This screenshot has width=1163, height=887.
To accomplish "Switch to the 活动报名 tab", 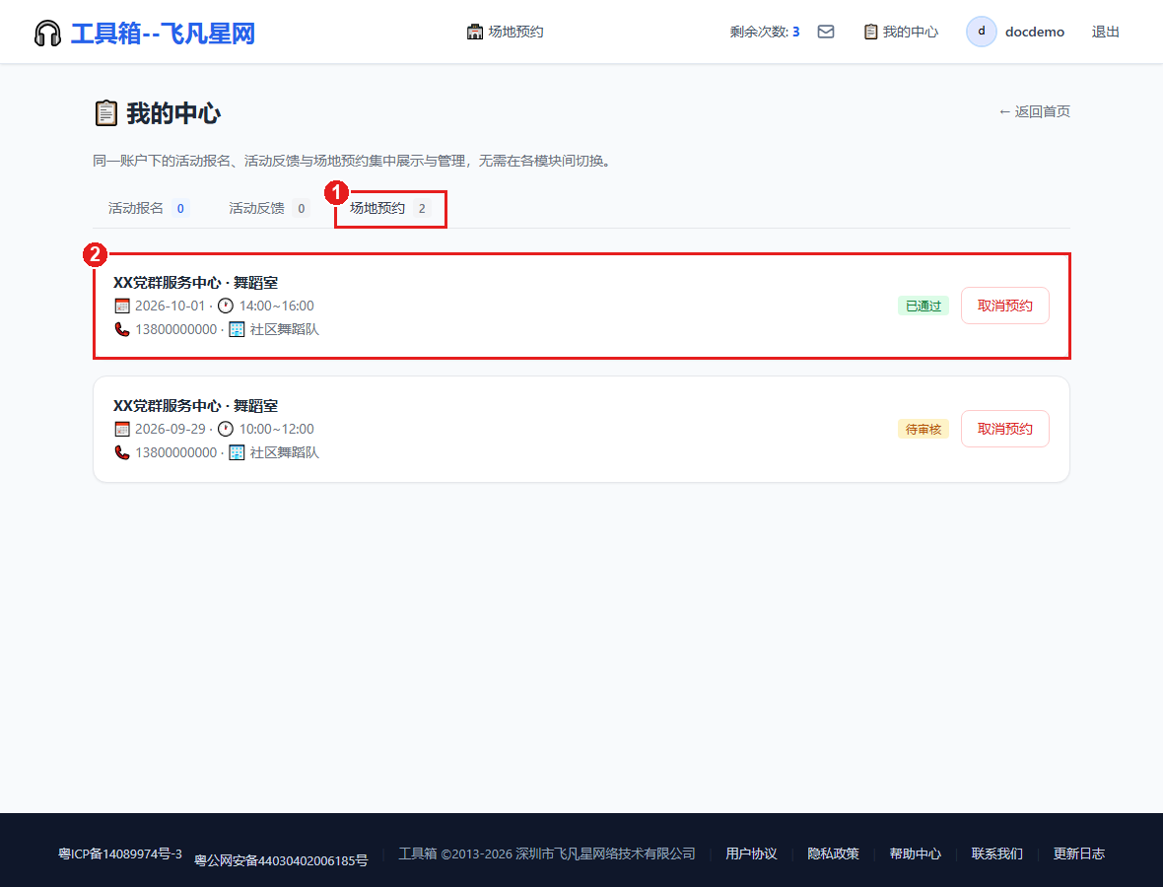I will click(149, 208).
